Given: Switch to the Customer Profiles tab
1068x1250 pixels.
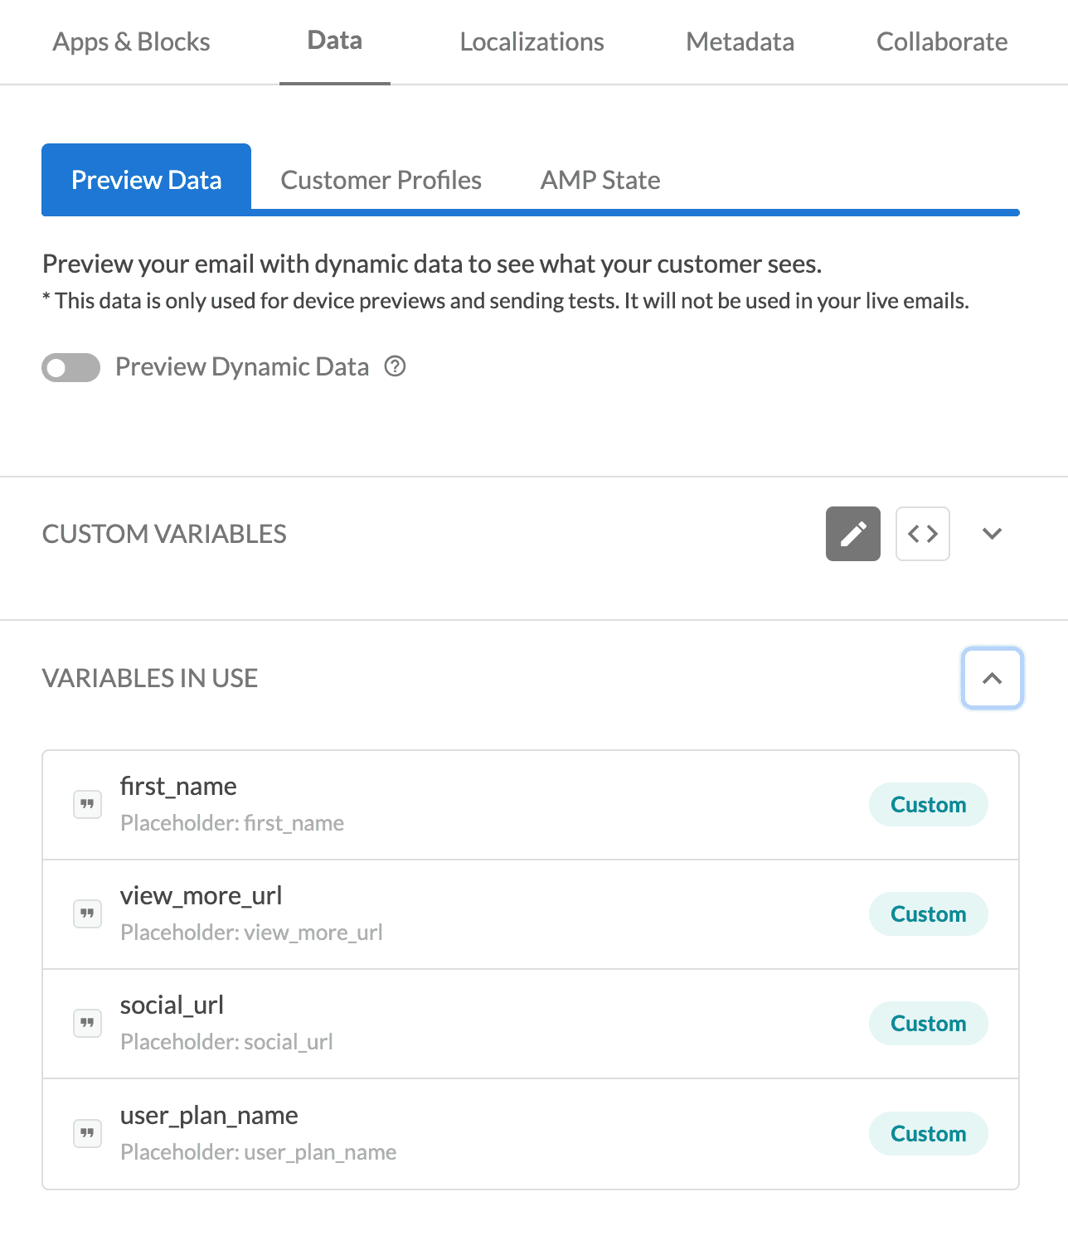Looking at the screenshot, I should [381, 179].
